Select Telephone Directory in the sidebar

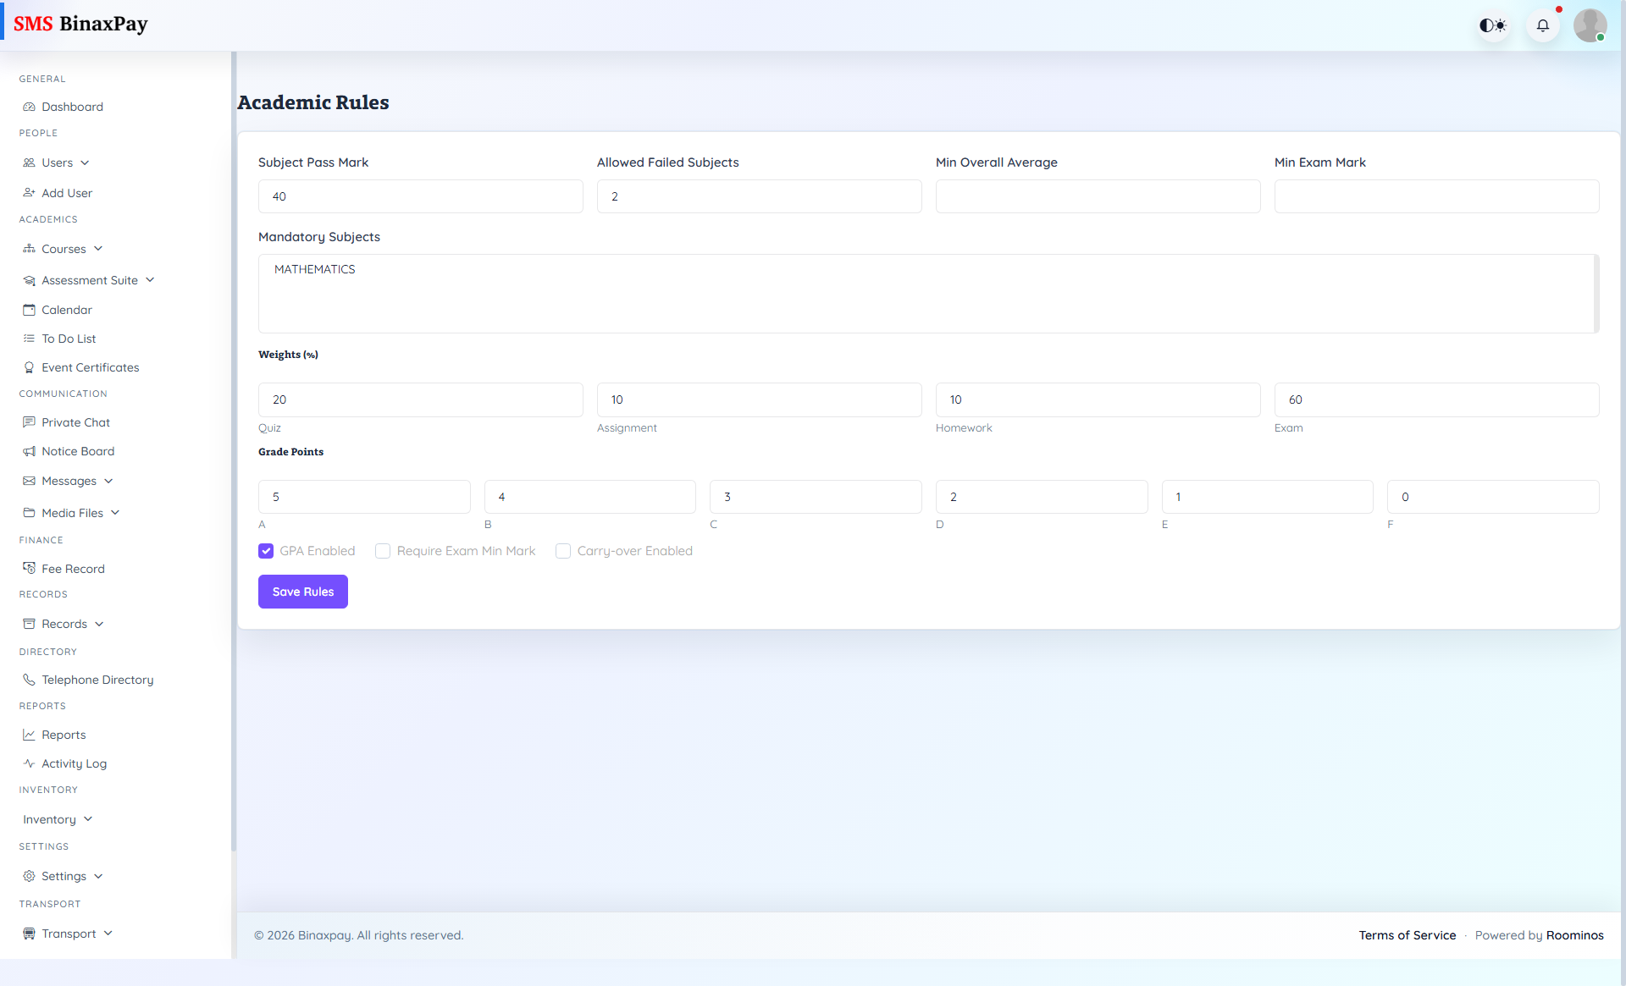pyautogui.click(x=97, y=680)
